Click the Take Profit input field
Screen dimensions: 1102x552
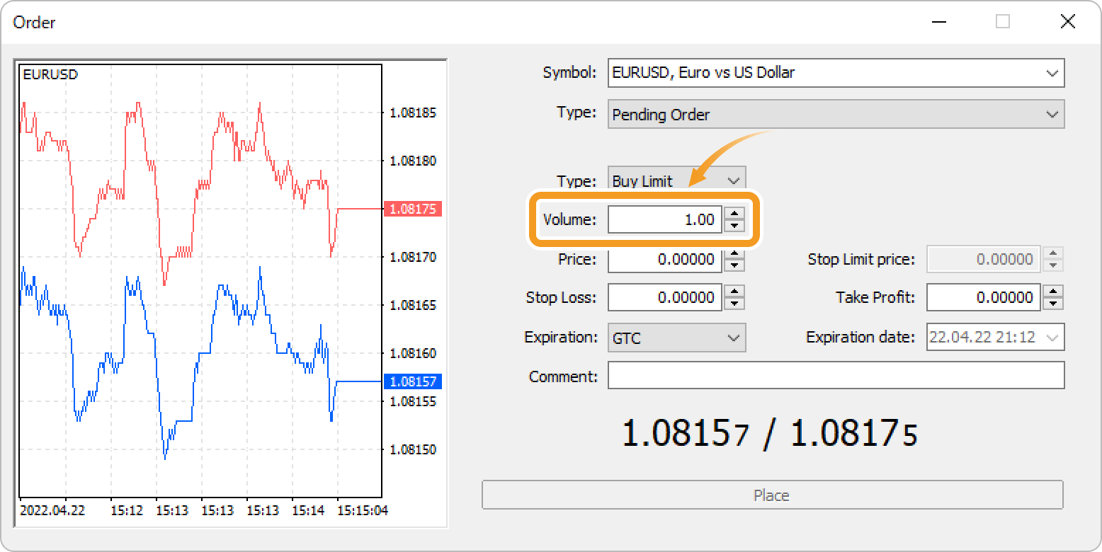[x=983, y=297]
